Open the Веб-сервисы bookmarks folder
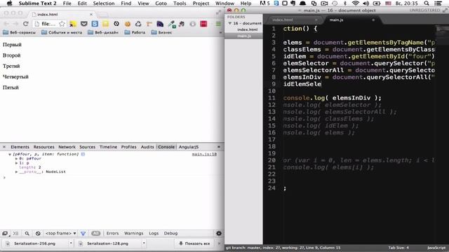Viewport: 449px width, 252px height. coord(19,32)
